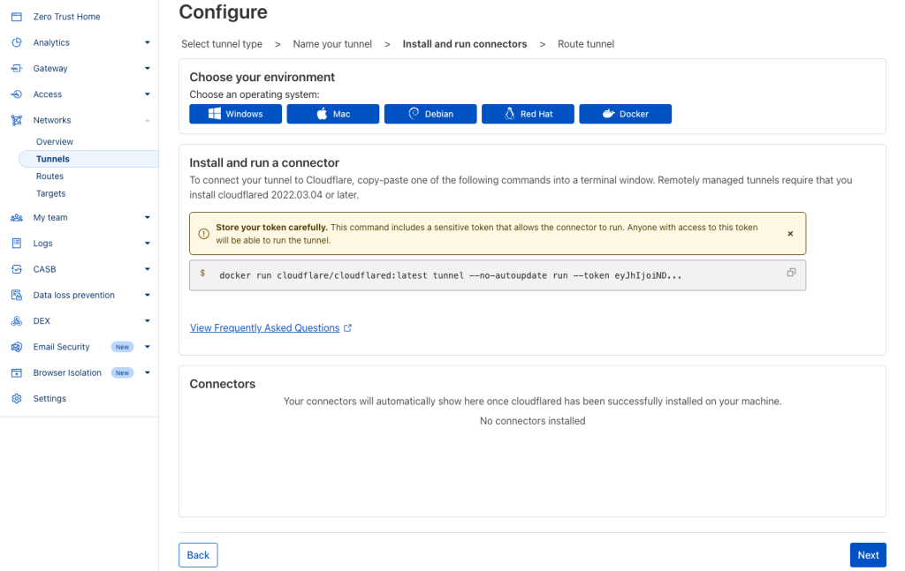Open Overview under Networks
This screenshot has height=571, width=905.
(x=54, y=142)
